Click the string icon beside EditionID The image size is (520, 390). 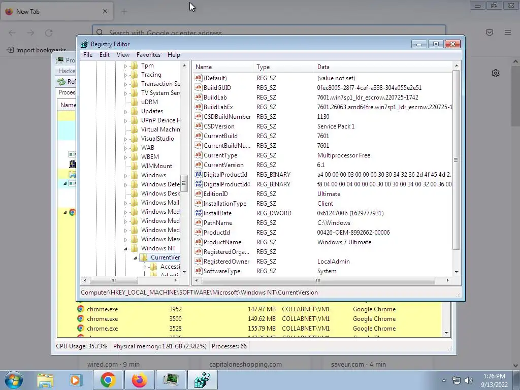[x=199, y=193]
